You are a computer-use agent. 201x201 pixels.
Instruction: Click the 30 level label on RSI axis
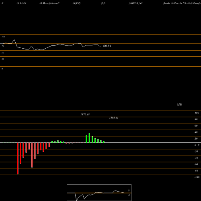point(3,59)
